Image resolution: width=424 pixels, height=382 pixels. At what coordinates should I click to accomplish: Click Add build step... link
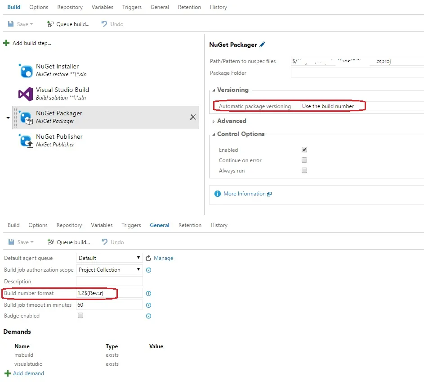tap(31, 43)
